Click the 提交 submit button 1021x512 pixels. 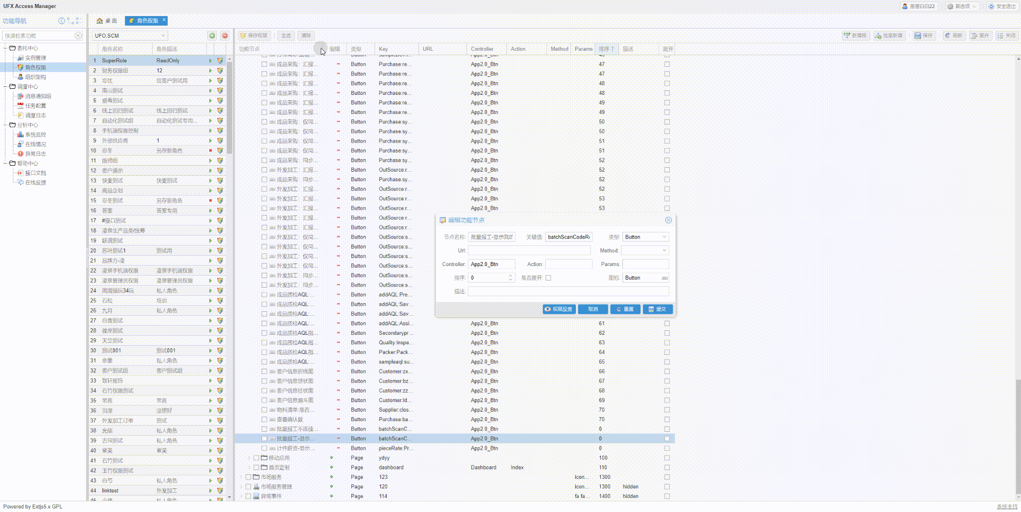click(x=657, y=309)
